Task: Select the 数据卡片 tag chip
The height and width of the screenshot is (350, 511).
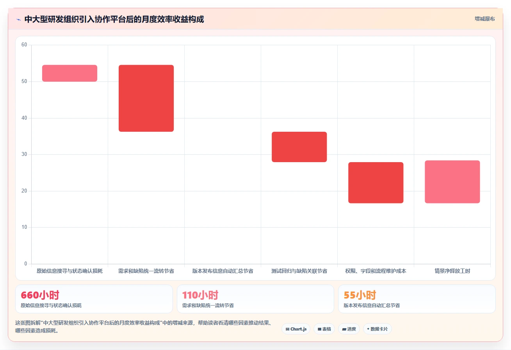Action: point(377,329)
